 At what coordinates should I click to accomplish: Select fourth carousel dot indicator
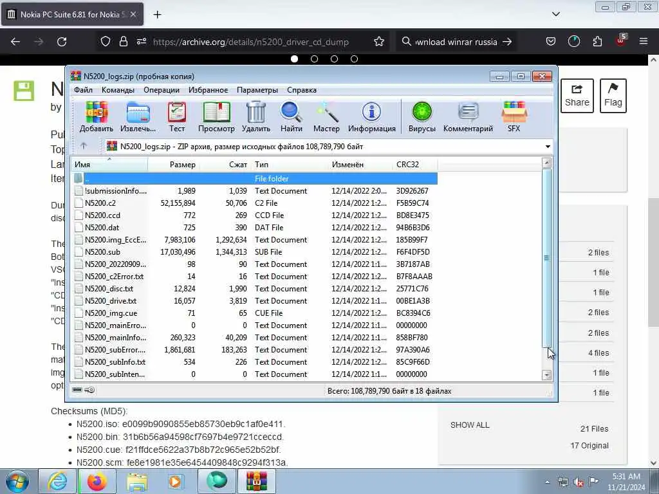(355, 59)
